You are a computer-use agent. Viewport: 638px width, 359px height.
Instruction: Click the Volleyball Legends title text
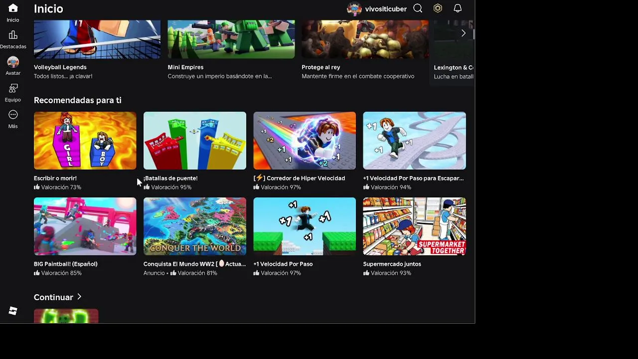tap(60, 67)
